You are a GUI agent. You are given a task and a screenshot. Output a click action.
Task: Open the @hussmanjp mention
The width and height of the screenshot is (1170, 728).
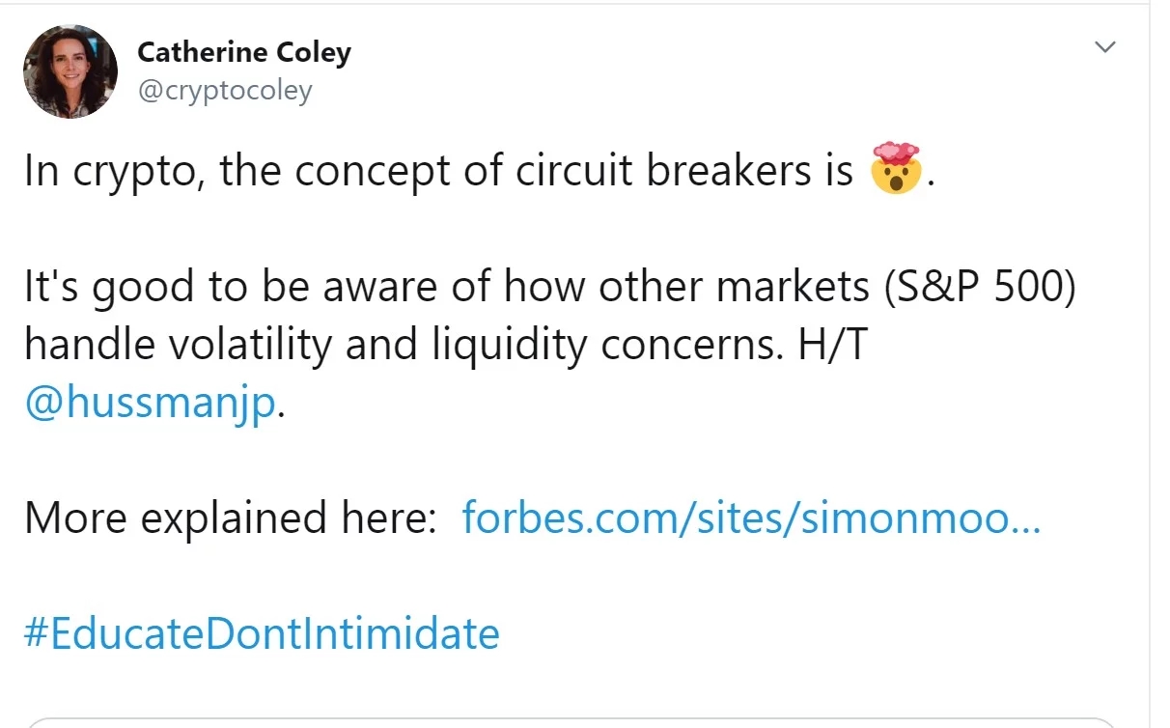coord(150,403)
